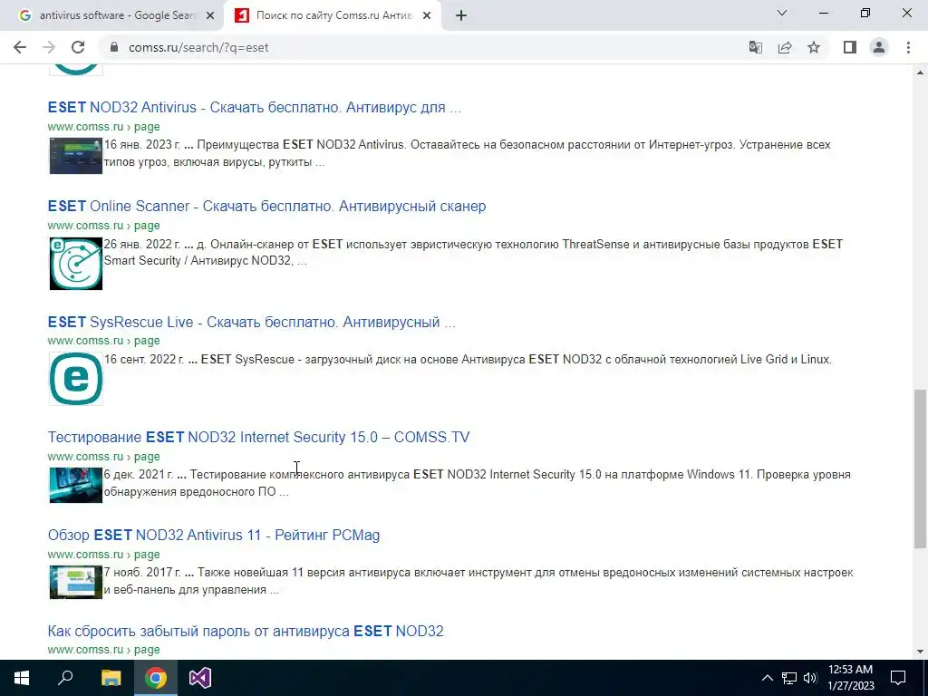Open the browser side panel
The image size is (928, 696).
coord(850,47)
